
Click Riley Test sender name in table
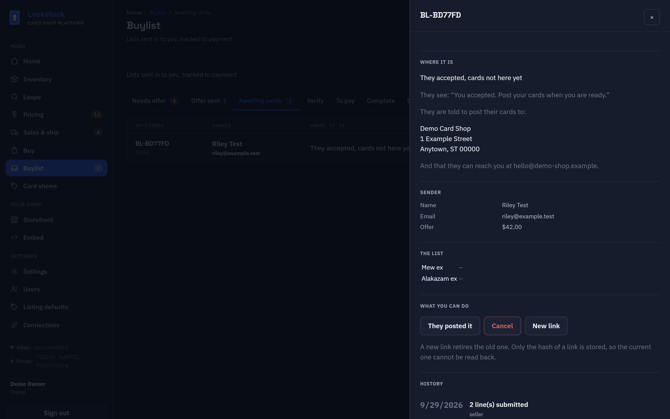coord(227,144)
